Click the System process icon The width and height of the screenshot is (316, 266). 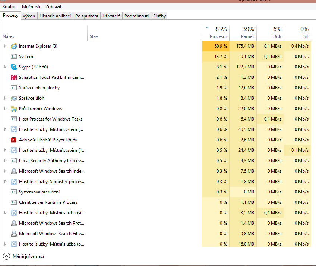[14, 57]
